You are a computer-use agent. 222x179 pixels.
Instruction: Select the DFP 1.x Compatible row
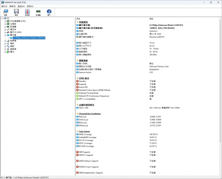147,99
